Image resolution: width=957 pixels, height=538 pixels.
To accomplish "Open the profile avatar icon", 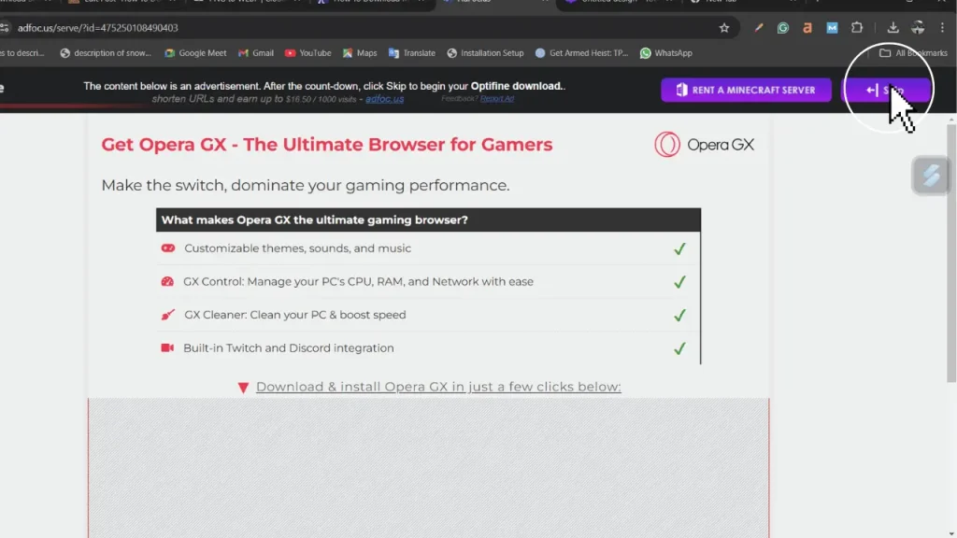I will [918, 27].
